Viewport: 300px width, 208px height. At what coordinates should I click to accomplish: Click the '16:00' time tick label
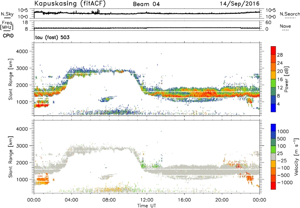click(x=184, y=200)
